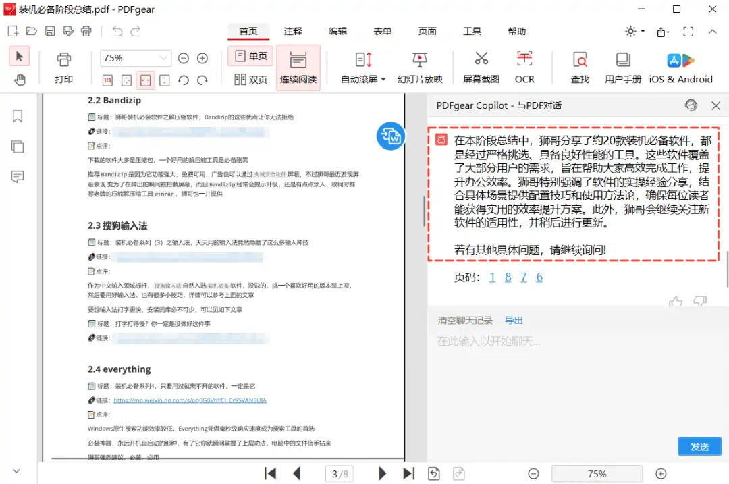Open iOS & Android app links
This screenshot has height=484, width=729.
pyautogui.click(x=680, y=68)
